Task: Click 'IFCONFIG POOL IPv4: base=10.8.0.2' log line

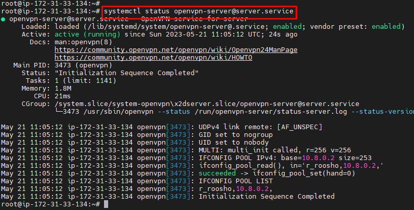Action: (x=186, y=158)
